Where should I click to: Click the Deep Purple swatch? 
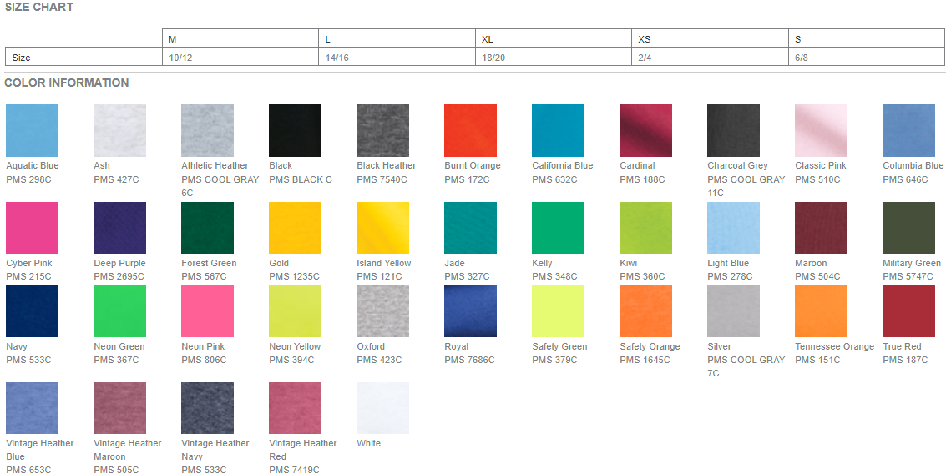(119, 228)
